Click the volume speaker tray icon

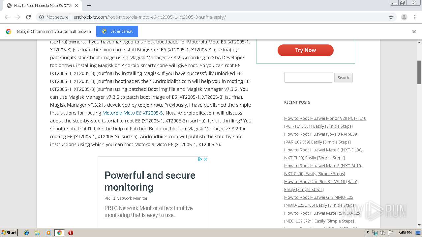coord(382,233)
